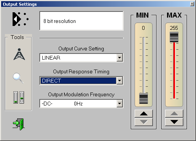Screen dimensions: 196x141
Task: Expand the Output Modulation Frequency dropdown arrow
Action: (119, 104)
